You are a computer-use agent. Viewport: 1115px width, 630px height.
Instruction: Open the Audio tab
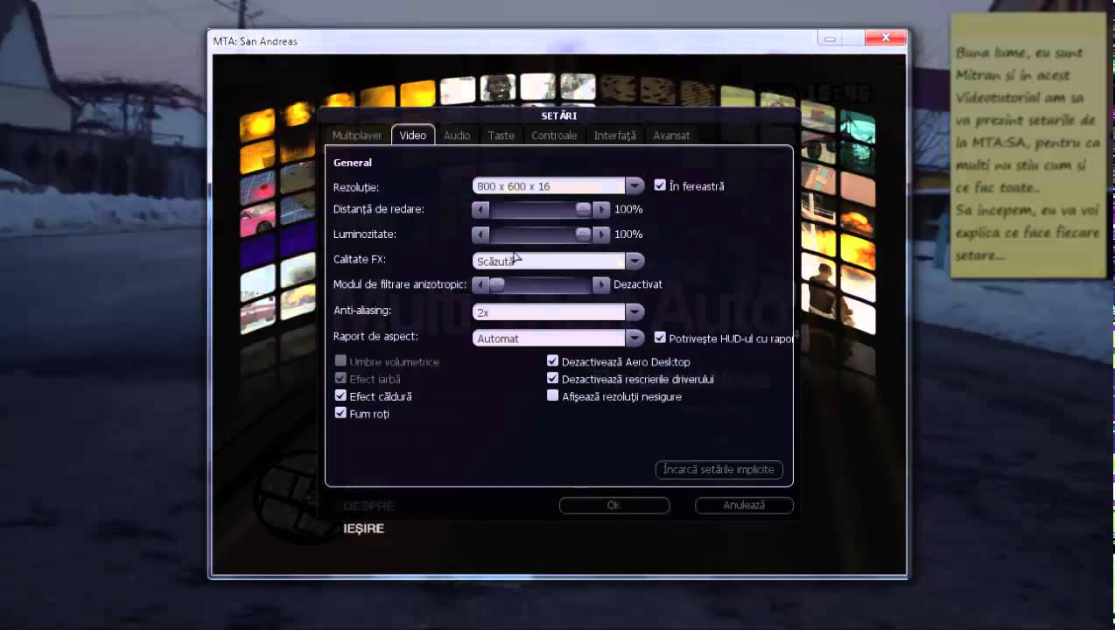coord(457,136)
